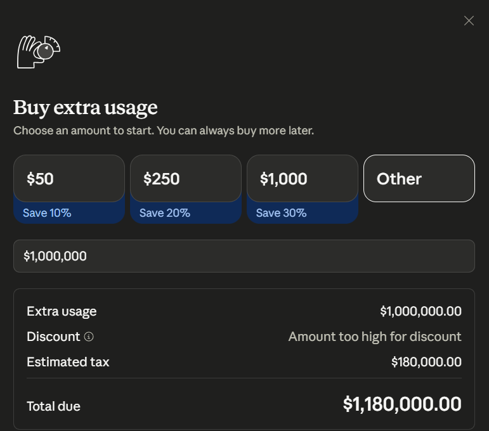Click the Save 30% label

coord(281,213)
